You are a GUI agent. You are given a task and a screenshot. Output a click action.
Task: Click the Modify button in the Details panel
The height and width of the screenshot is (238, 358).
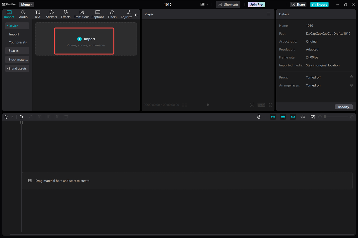pos(344,107)
